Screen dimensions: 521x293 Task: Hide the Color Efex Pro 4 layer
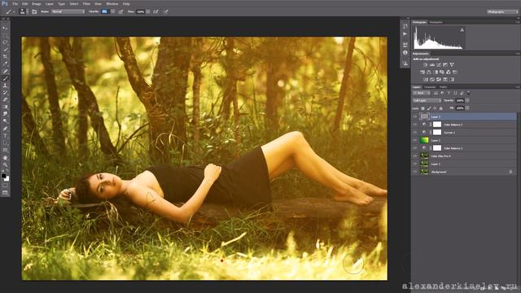point(414,156)
